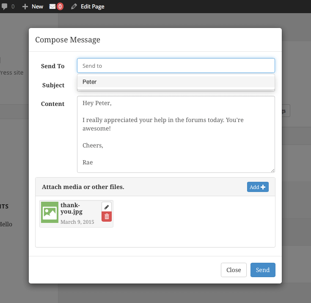Send the composed message

coord(262,270)
